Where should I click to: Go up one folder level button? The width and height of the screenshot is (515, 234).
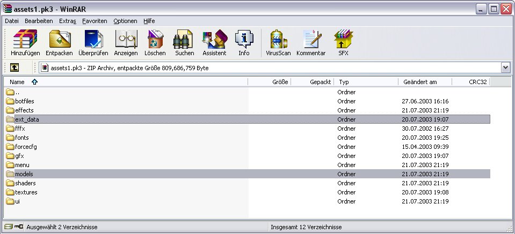[x=14, y=68]
